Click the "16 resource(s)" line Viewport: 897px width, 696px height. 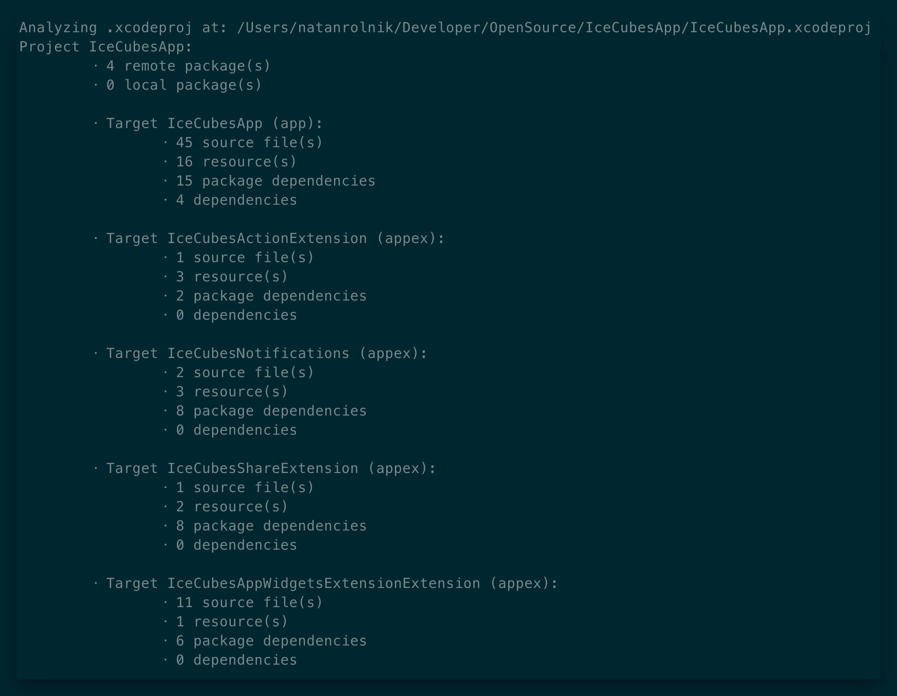pyautogui.click(x=236, y=162)
